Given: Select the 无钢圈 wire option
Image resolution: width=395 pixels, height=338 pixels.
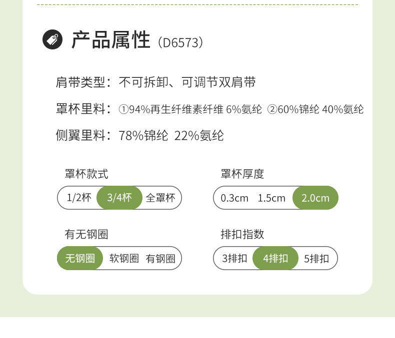Looking at the screenshot, I should click(80, 259).
